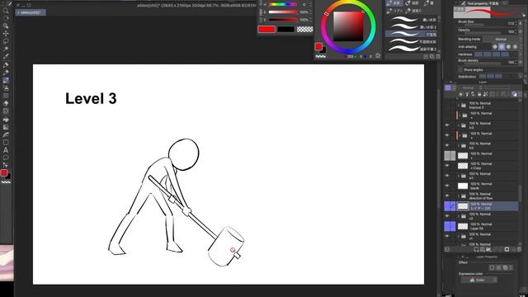Select the Eraser tool
This screenshot has width=528, height=297.
tap(6, 104)
